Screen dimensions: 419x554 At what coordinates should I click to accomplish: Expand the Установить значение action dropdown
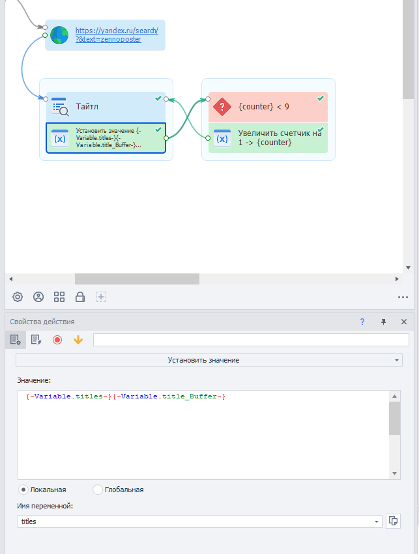(397, 360)
